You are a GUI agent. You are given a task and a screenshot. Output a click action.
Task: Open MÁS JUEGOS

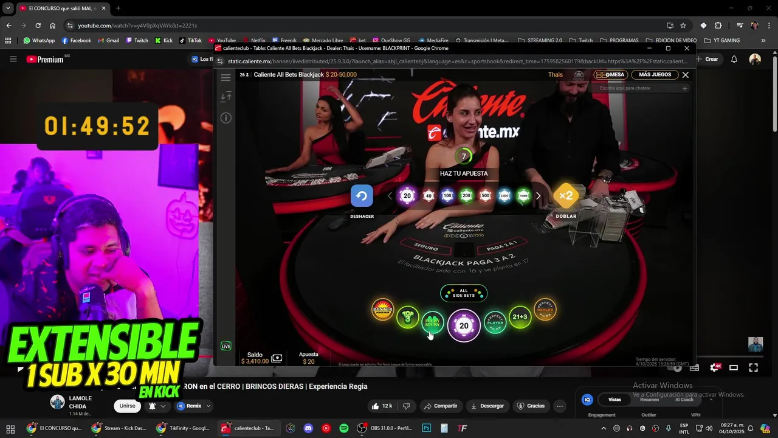(x=655, y=75)
